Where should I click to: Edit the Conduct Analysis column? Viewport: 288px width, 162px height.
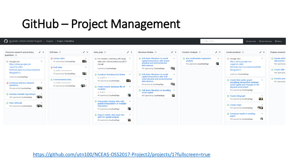(x=216, y=52)
